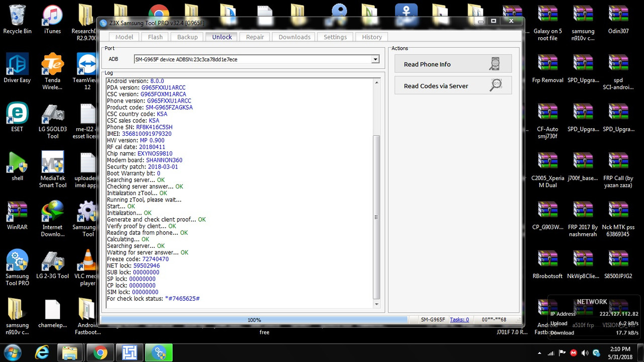
Task: Click the Security patch: 2018-03-01 line
Action: pos(142,166)
